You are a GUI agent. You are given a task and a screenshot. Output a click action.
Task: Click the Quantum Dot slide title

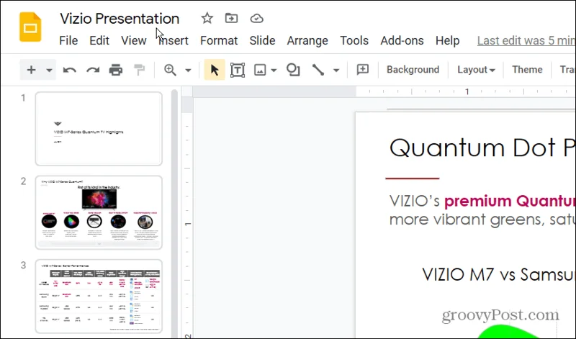(x=482, y=148)
